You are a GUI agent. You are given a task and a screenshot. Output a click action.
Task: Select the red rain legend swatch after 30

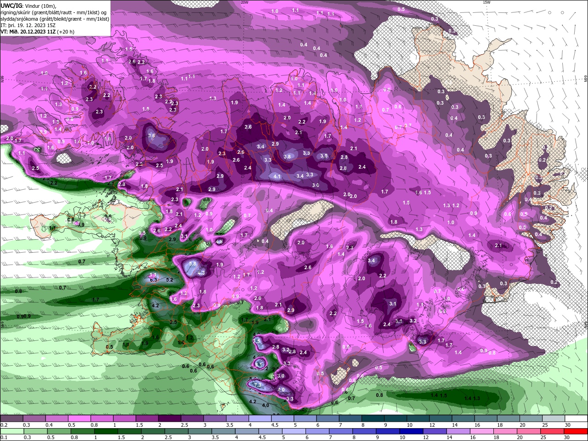tap(576, 431)
